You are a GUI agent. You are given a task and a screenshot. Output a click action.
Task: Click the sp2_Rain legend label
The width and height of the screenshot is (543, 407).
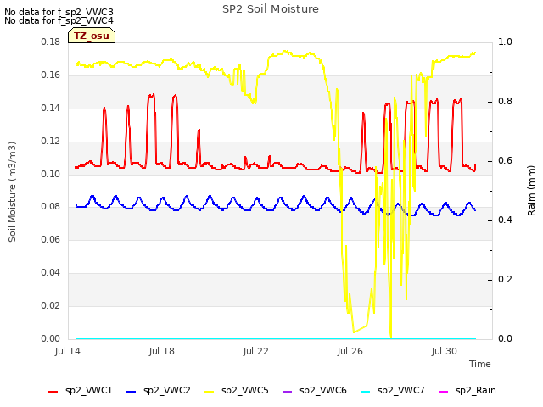click(476, 391)
